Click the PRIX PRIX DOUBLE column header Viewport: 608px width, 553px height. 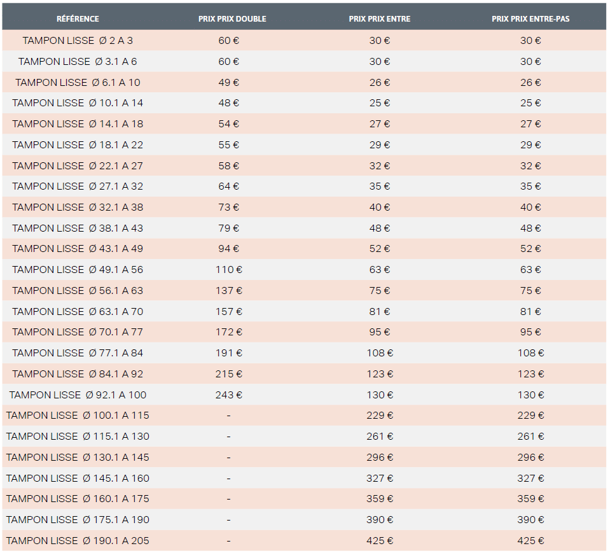[232, 18]
